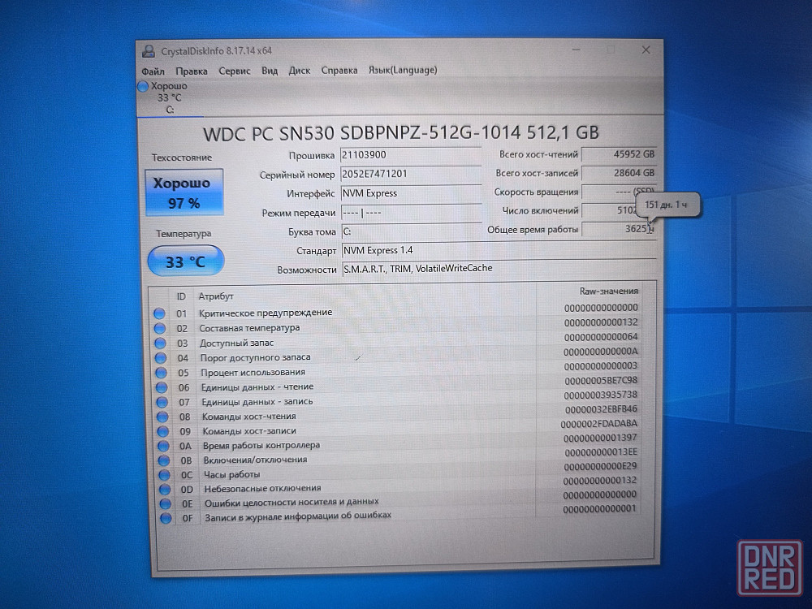Click the Общее время работы value field
The width and height of the screenshot is (812, 609).
(x=619, y=229)
